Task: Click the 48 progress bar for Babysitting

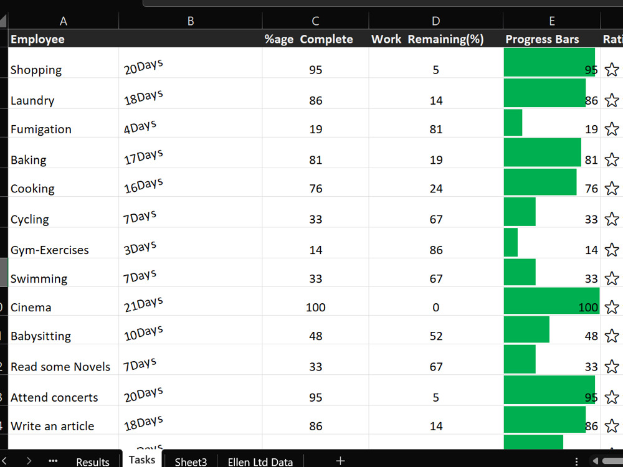Action: point(552,329)
